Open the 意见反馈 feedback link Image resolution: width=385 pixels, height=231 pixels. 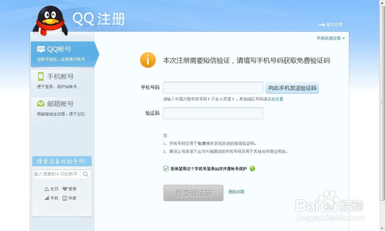(x=334, y=25)
